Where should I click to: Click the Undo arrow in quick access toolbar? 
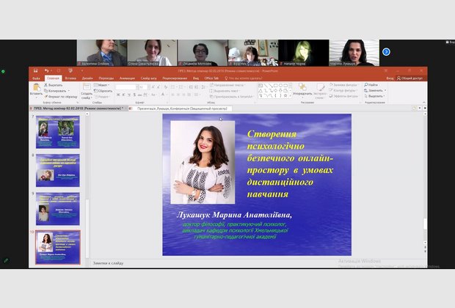[x=45, y=71]
